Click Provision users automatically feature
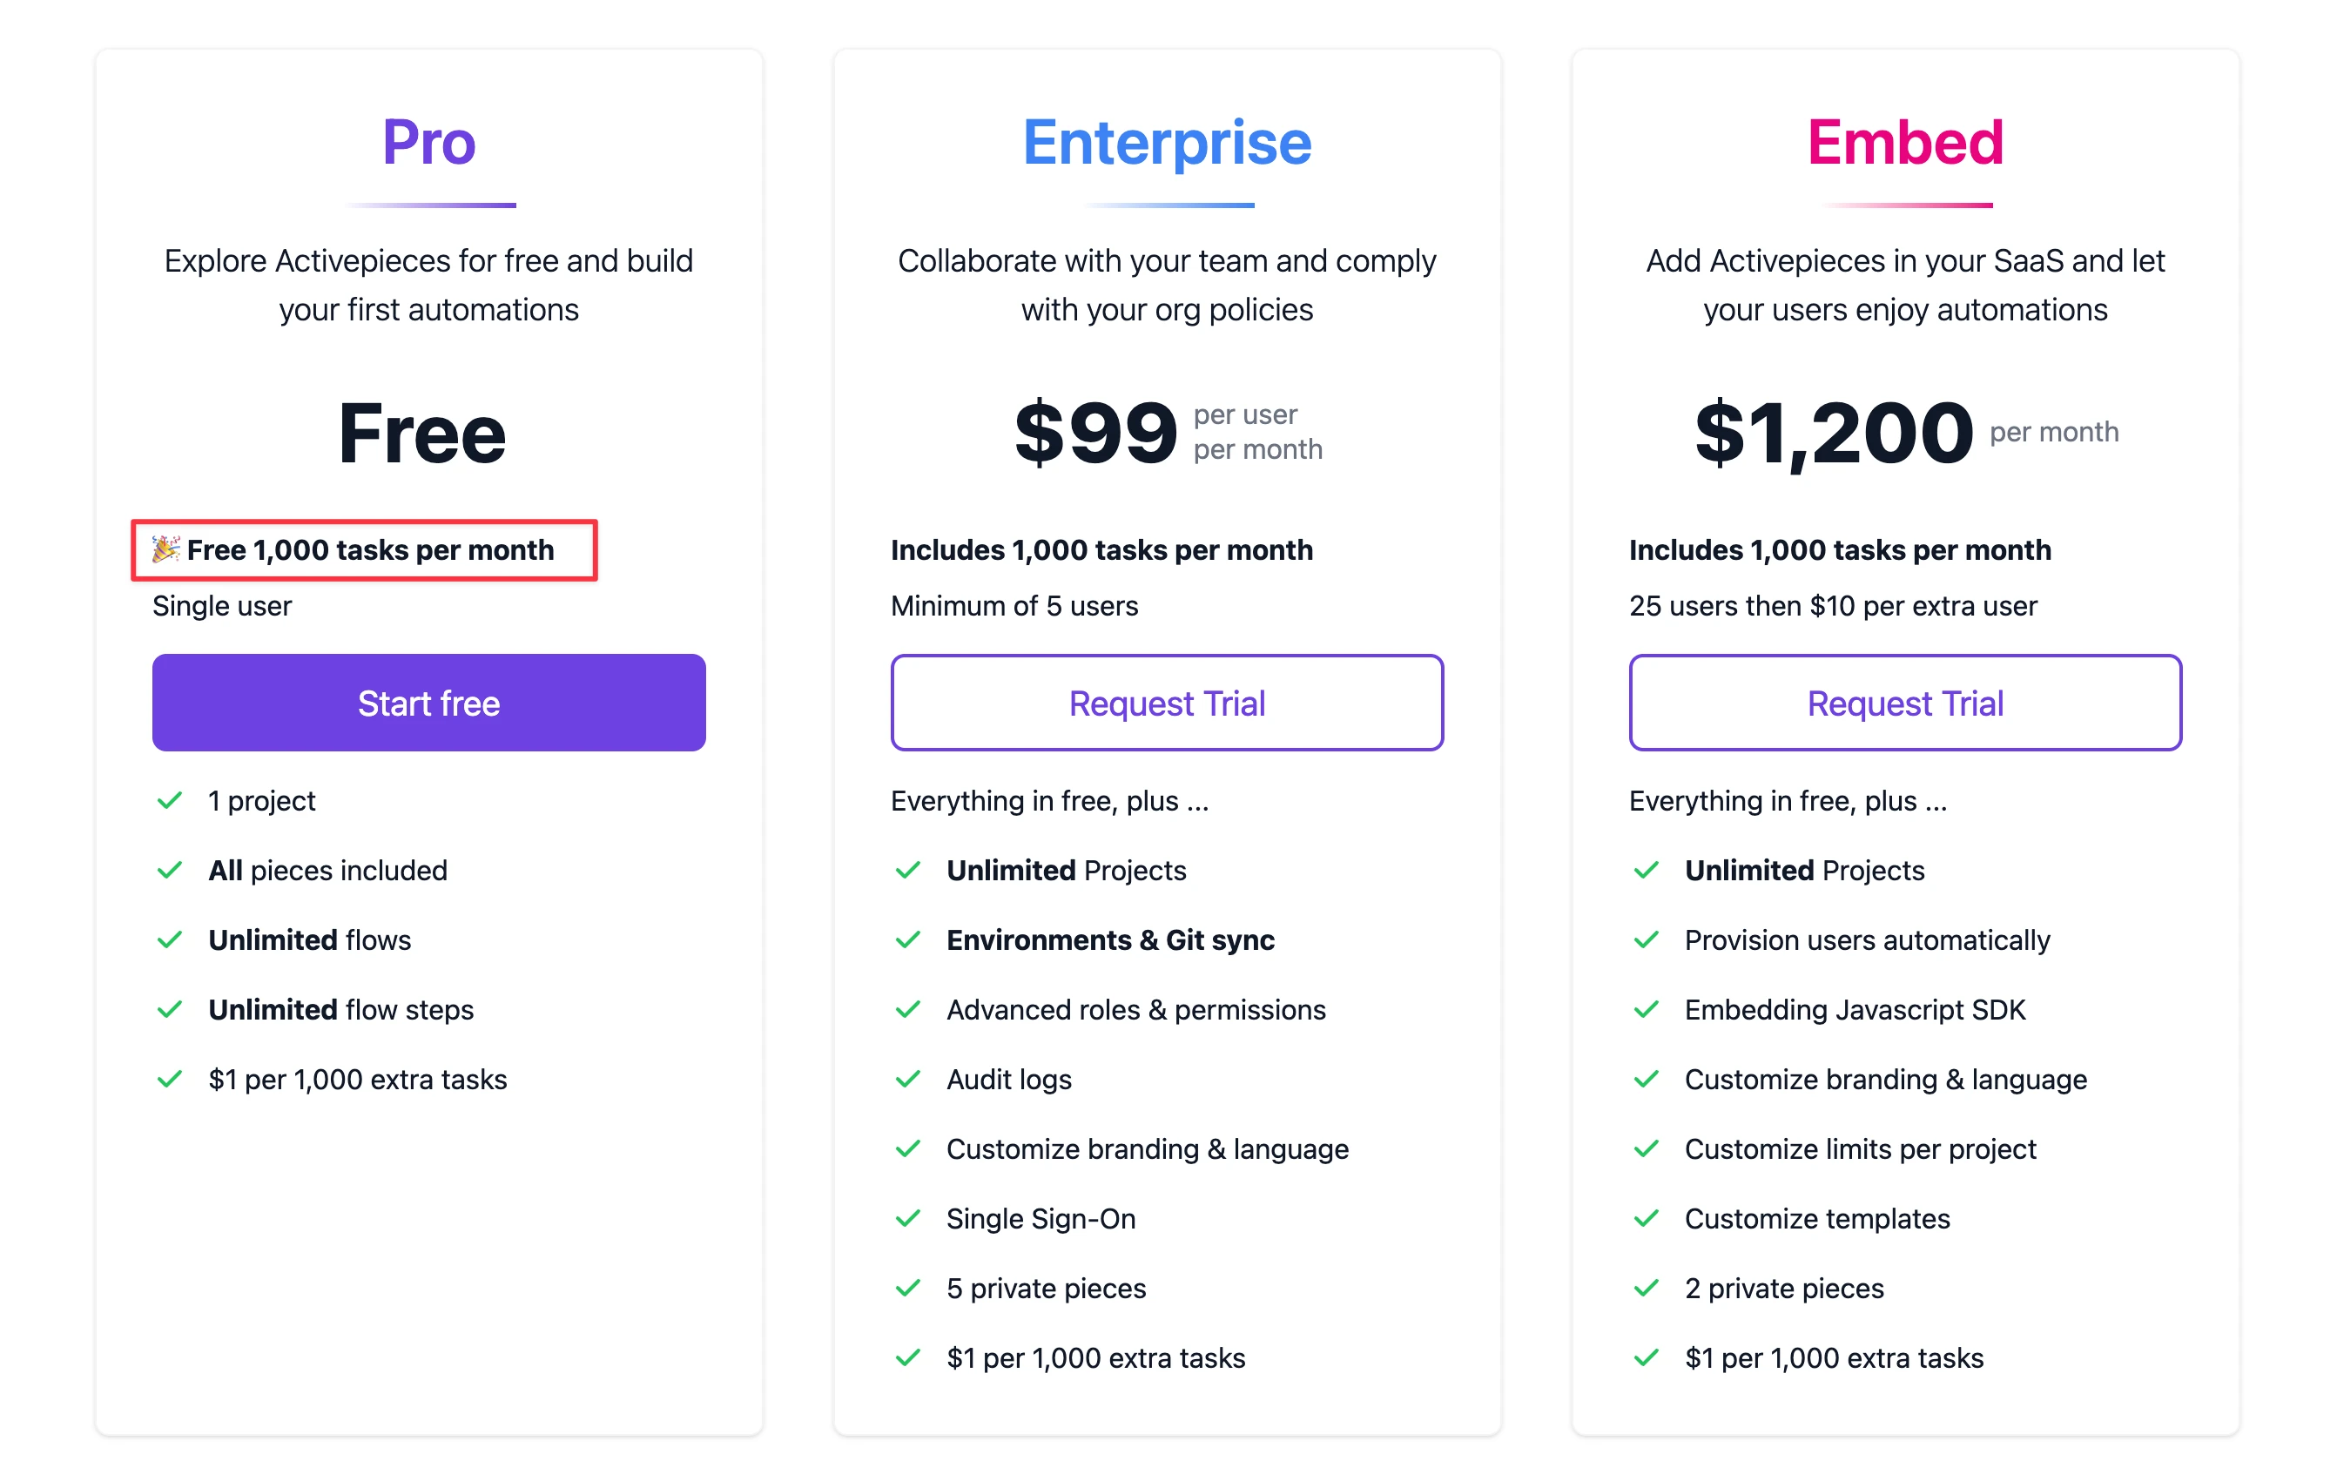2337x1461 pixels. [1868, 940]
